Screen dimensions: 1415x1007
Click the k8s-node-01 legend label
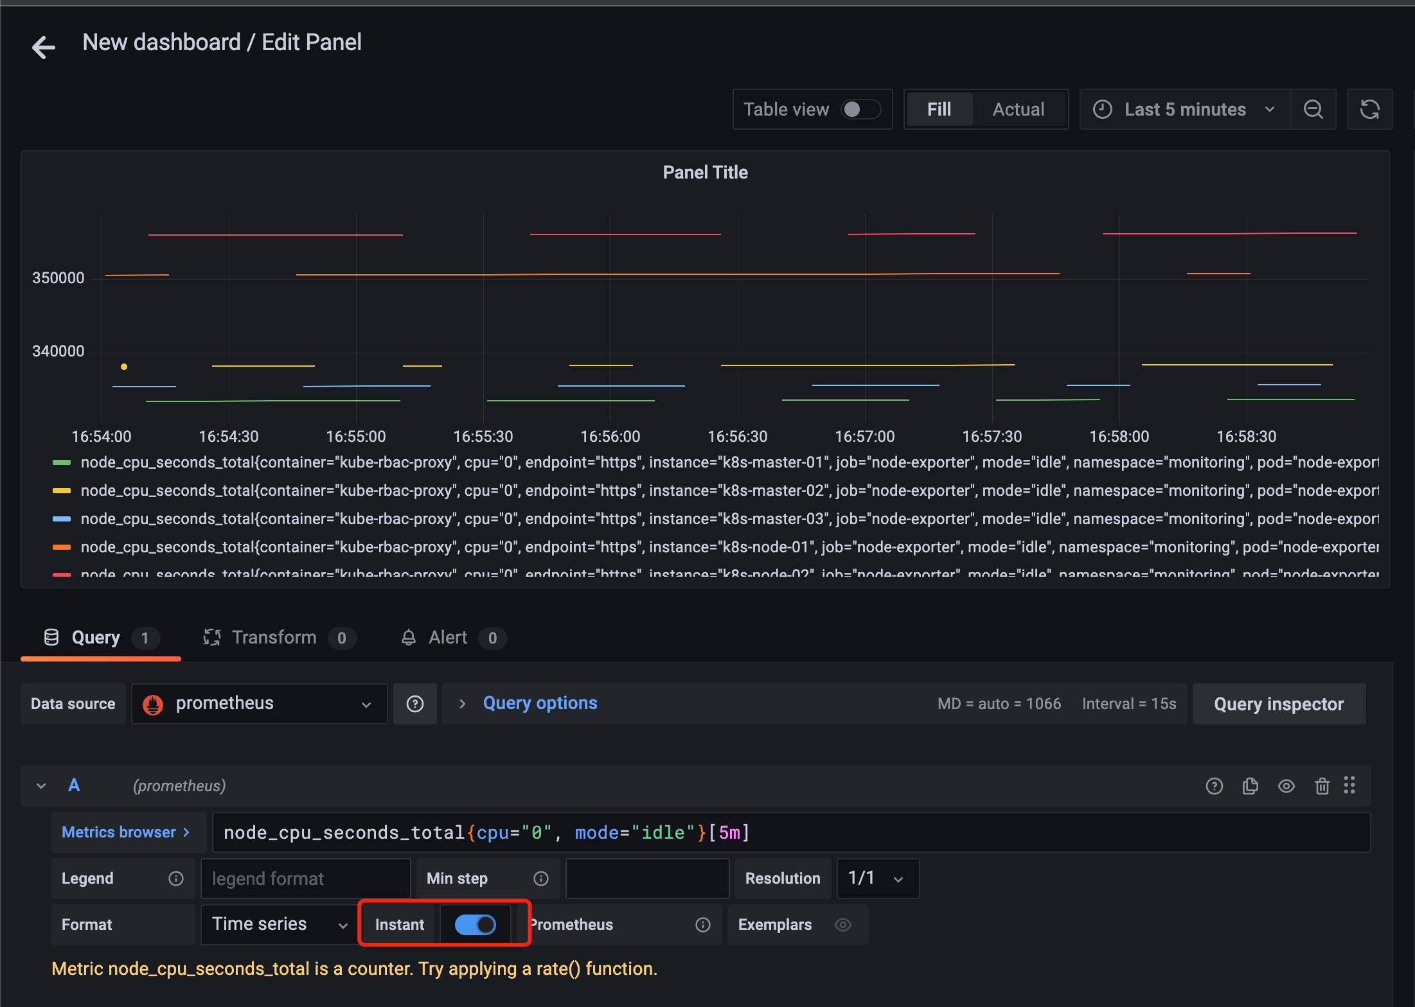click(x=729, y=547)
